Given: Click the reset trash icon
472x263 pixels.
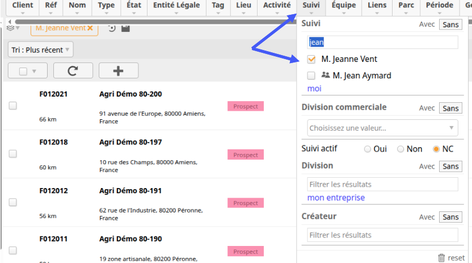Looking at the screenshot, I should [x=441, y=258].
